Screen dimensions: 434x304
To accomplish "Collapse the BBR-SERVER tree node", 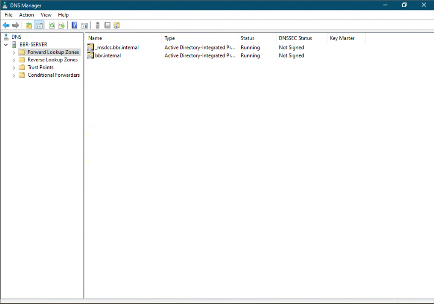I will click(x=6, y=45).
